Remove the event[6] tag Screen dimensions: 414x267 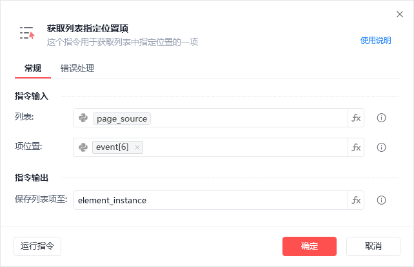pyautogui.click(x=137, y=147)
